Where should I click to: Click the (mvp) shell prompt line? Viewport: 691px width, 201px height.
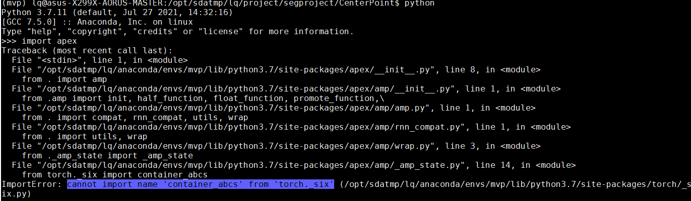point(218,4)
